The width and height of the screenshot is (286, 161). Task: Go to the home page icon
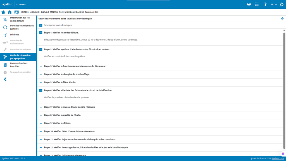tap(10, 12)
